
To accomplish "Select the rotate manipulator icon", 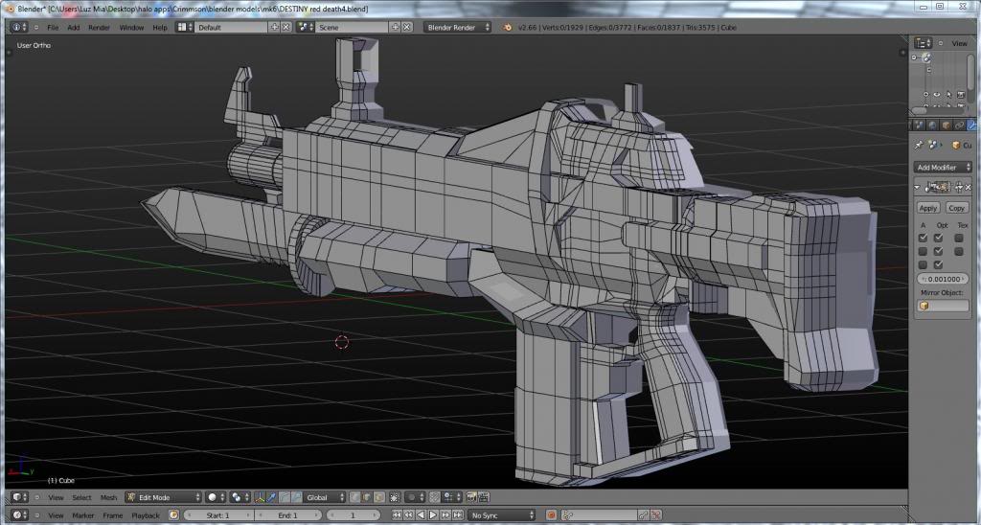I will click(284, 497).
